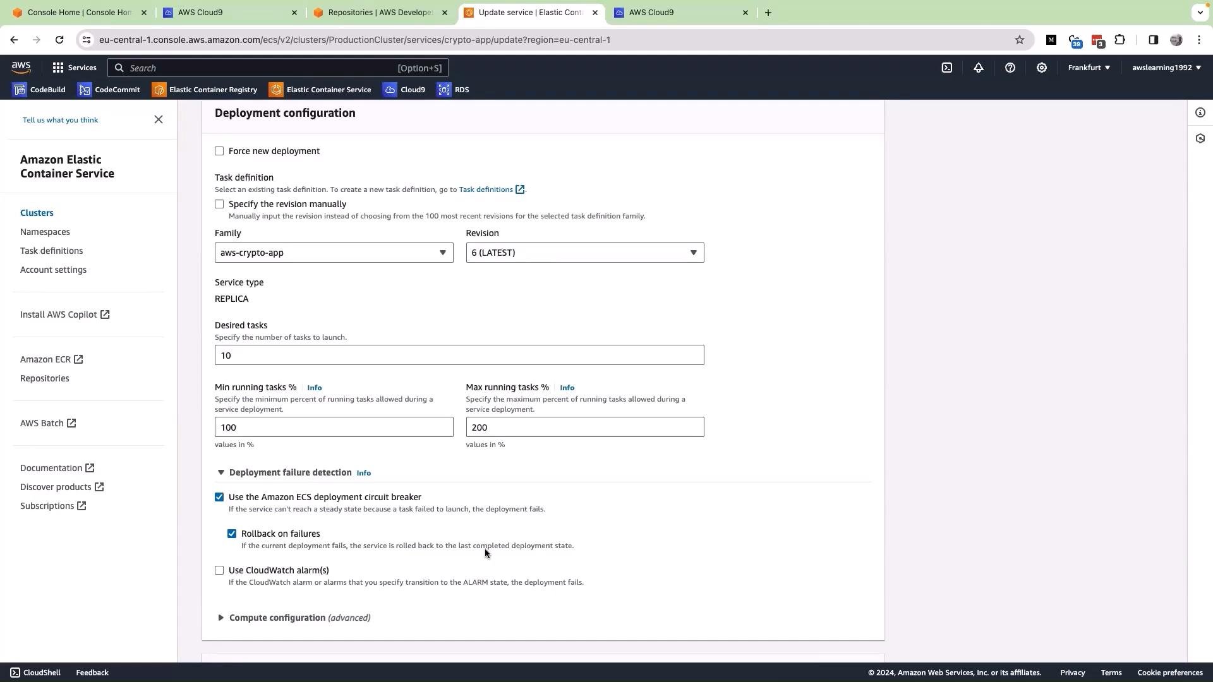Enable Use CloudWatch alarm(s)

tap(219, 570)
